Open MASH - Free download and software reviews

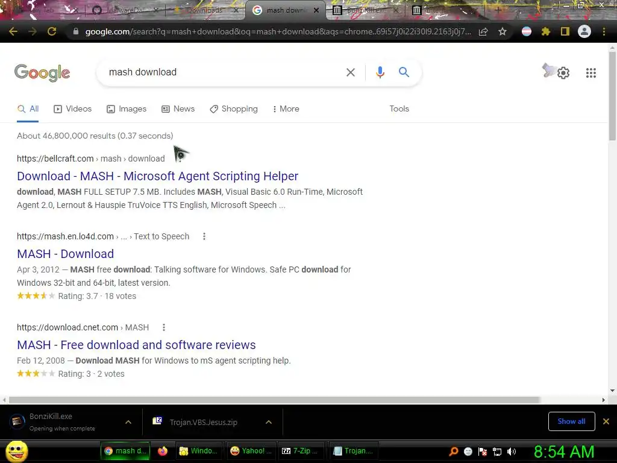[136, 345]
